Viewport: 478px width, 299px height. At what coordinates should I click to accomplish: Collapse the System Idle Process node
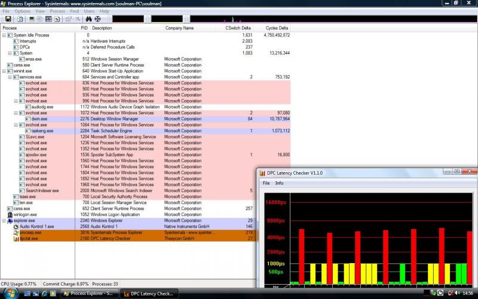coord(4,35)
